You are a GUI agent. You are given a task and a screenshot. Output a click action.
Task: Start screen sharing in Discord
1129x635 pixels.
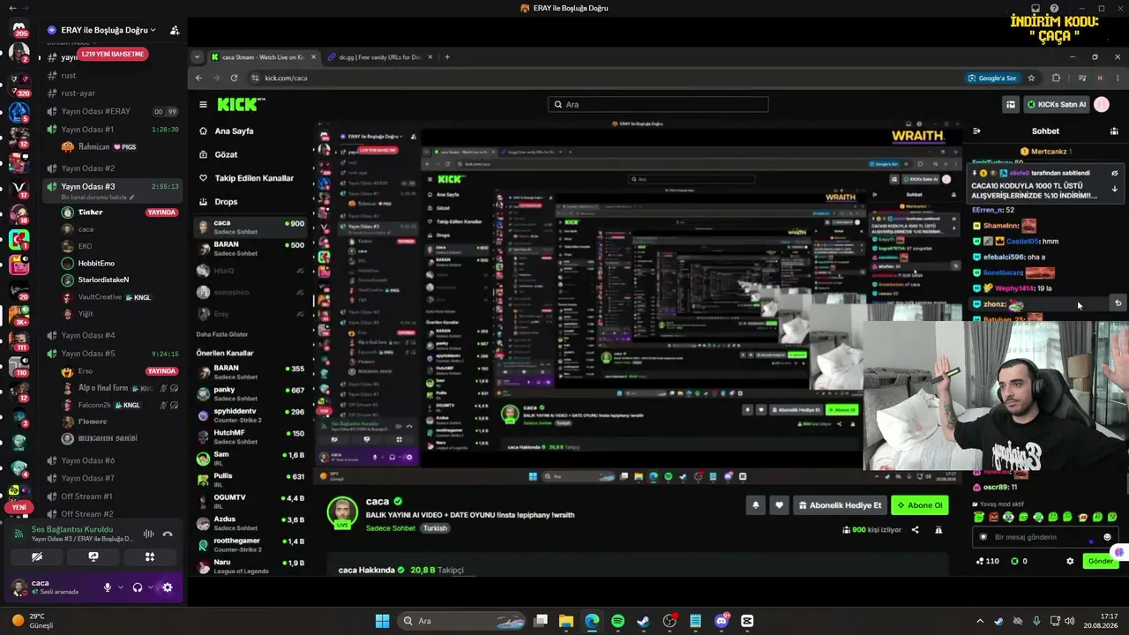(93, 557)
